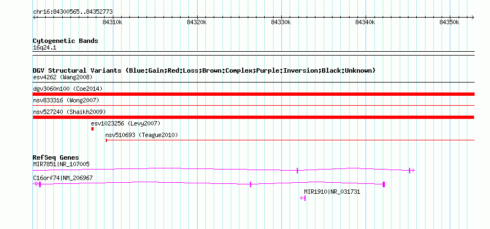Open the RefSeq Genes track heading

(x=56, y=157)
